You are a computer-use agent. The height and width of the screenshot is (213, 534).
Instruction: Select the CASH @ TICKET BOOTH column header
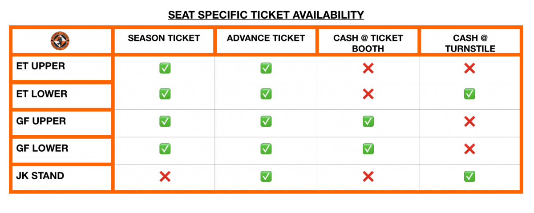368,43
